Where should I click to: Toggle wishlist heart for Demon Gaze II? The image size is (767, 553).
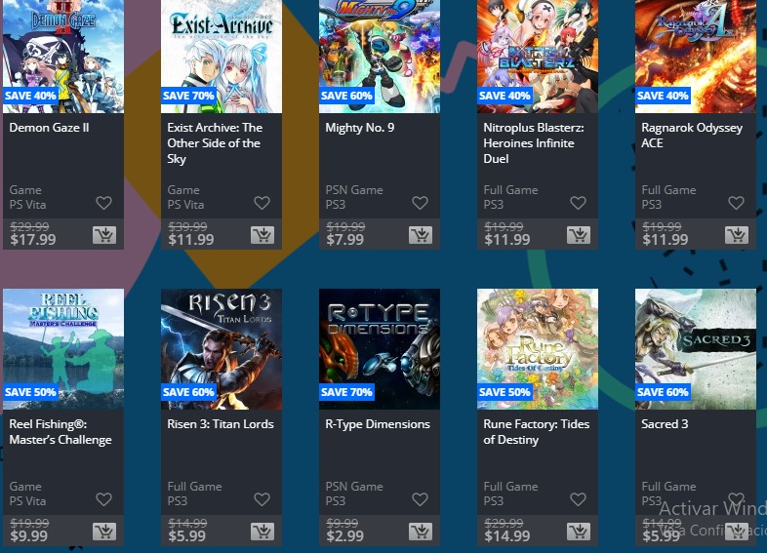(x=103, y=203)
